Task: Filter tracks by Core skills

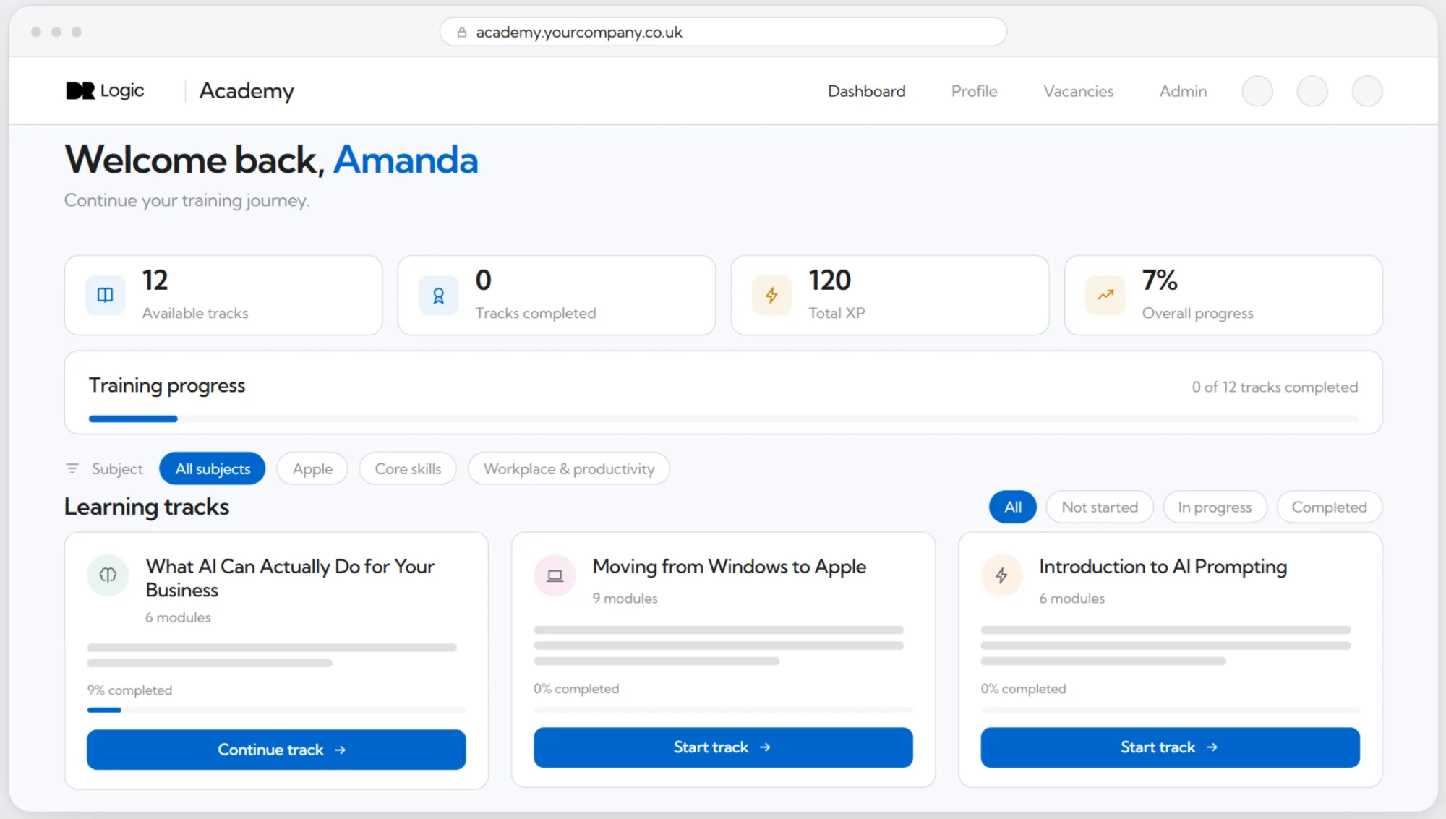Action: pyautogui.click(x=408, y=468)
